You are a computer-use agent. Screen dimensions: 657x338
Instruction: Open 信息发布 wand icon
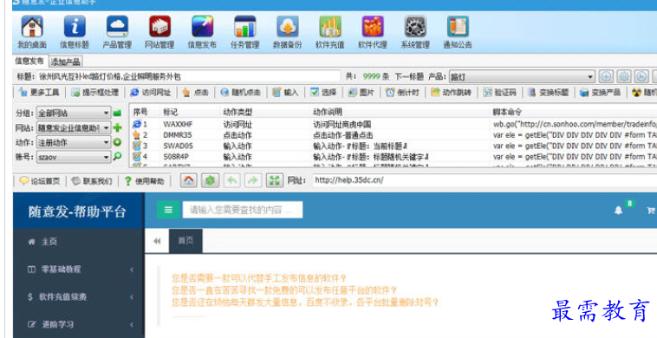[x=202, y=33]
